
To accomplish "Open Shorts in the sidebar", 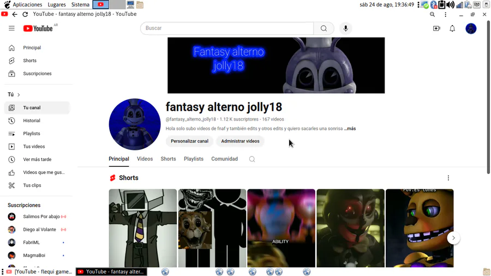I will [37, 61].
